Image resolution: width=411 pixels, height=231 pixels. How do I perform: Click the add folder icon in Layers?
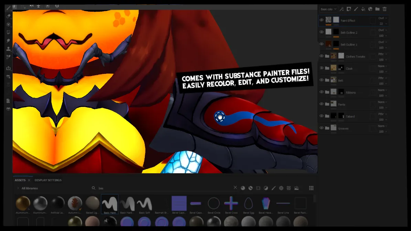[377, 9]
